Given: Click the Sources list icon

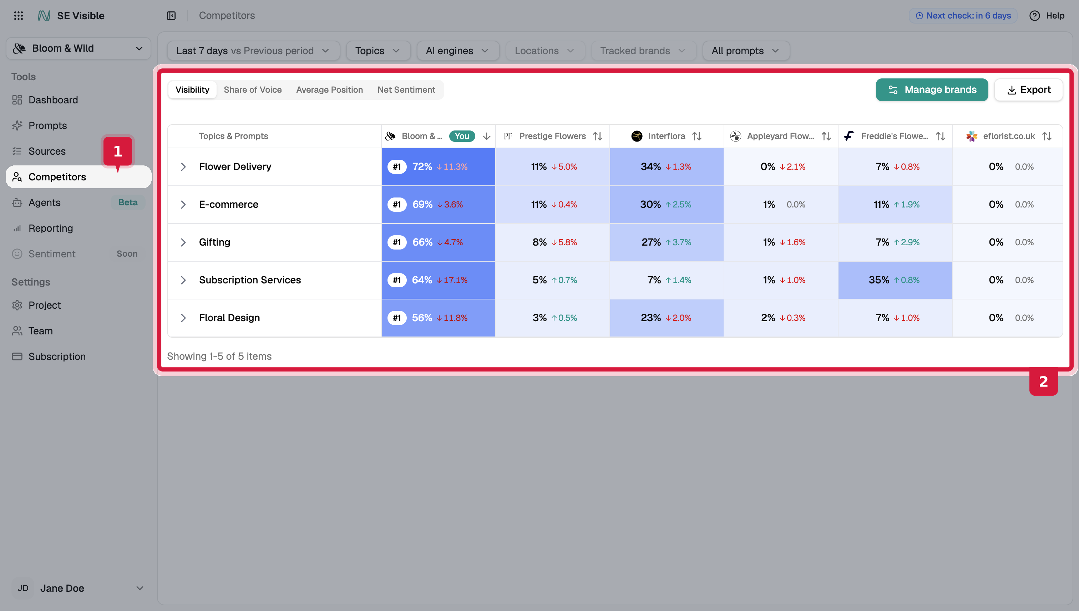Looking at the screenshot, I should coord(17,151).
